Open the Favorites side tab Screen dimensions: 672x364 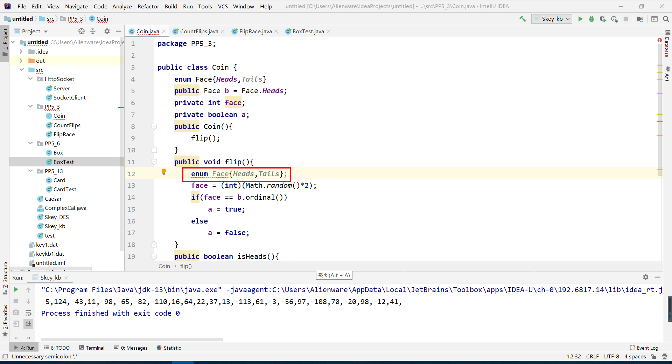click(5, 320)
